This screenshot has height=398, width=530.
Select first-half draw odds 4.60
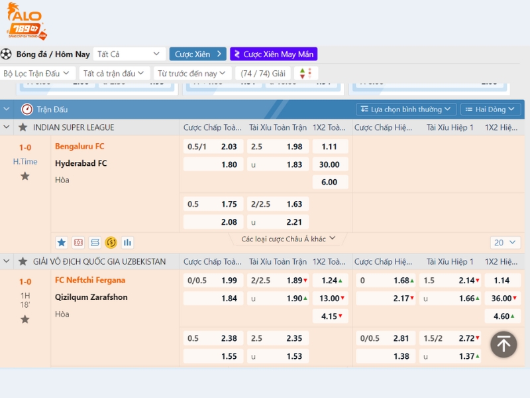[x=502, y=316]
